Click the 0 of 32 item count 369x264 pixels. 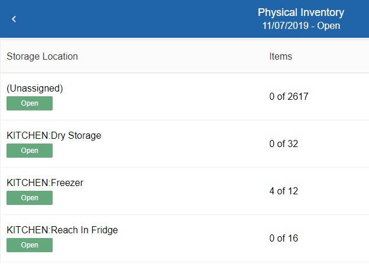(283, 144)
